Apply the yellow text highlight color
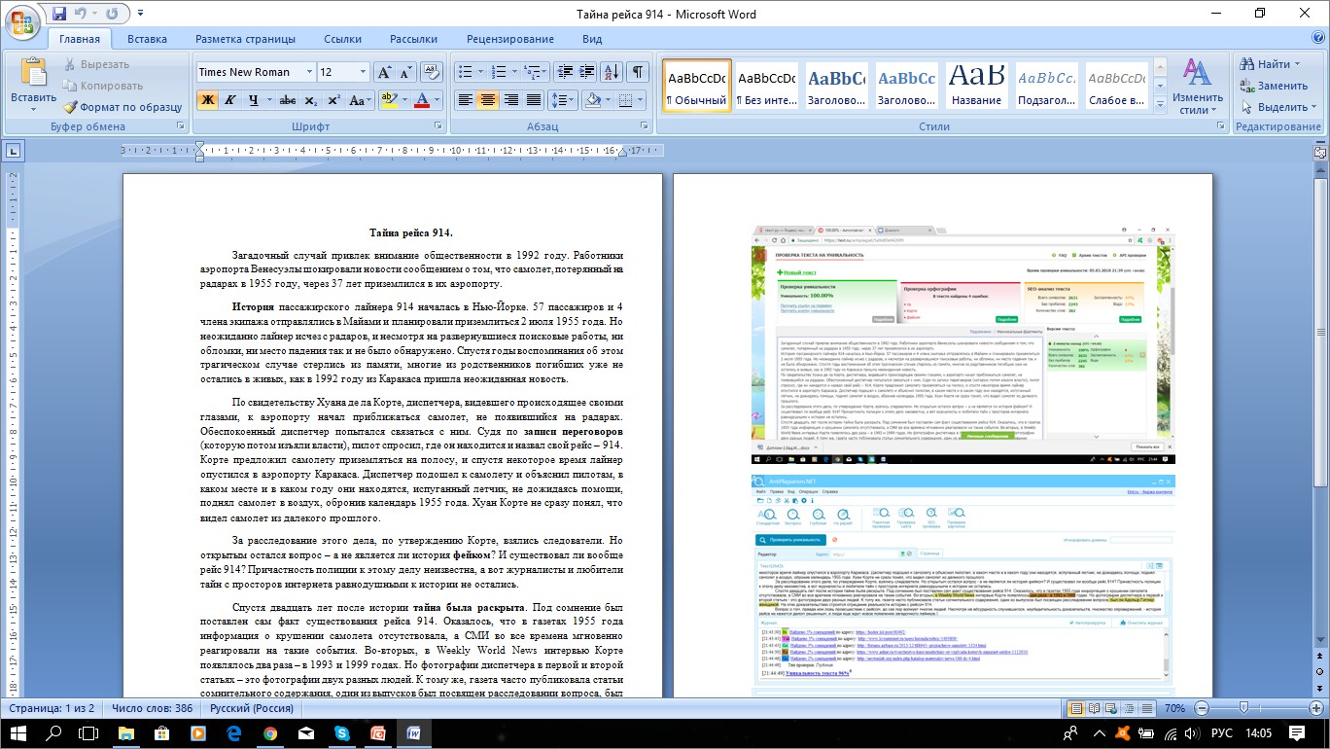Viewport: 1330px width, 749px height. click(388, 100)
